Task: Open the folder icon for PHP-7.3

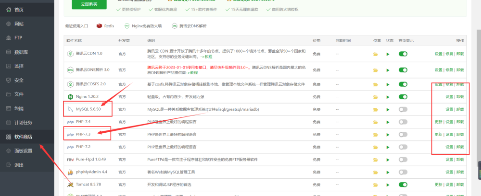Action: 376,135
